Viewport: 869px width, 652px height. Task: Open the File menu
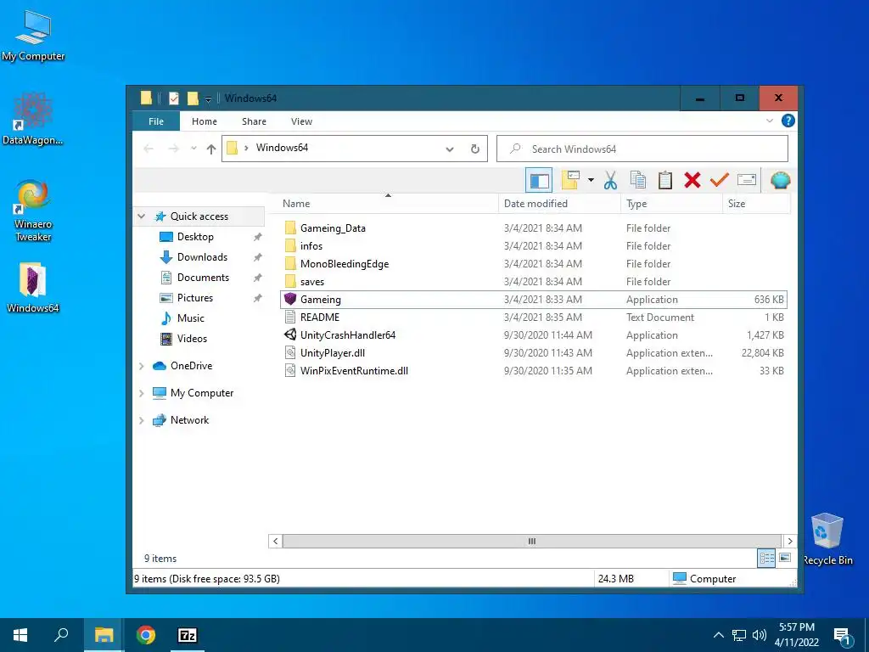coord(156,121)
